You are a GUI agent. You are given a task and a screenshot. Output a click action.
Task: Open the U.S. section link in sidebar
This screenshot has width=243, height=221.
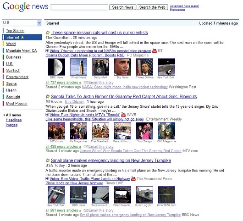click(x=10, y=64)
